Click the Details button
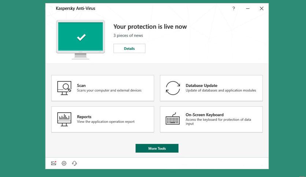The width and height of the screenshot is (306, 177). tap(129, 48)
